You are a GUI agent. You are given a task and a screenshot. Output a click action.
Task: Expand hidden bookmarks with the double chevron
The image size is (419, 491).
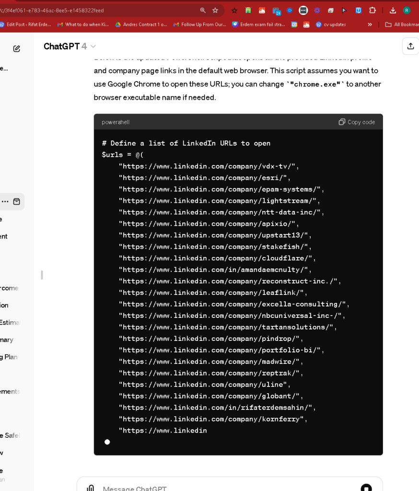pyautogui.click(x=370, y=24)
